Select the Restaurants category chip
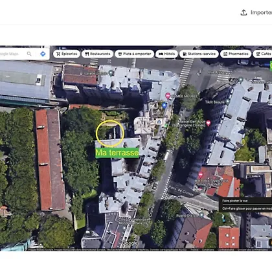This screenshot has width=272, height=272. pyautogui.click(x=97, y=54)
